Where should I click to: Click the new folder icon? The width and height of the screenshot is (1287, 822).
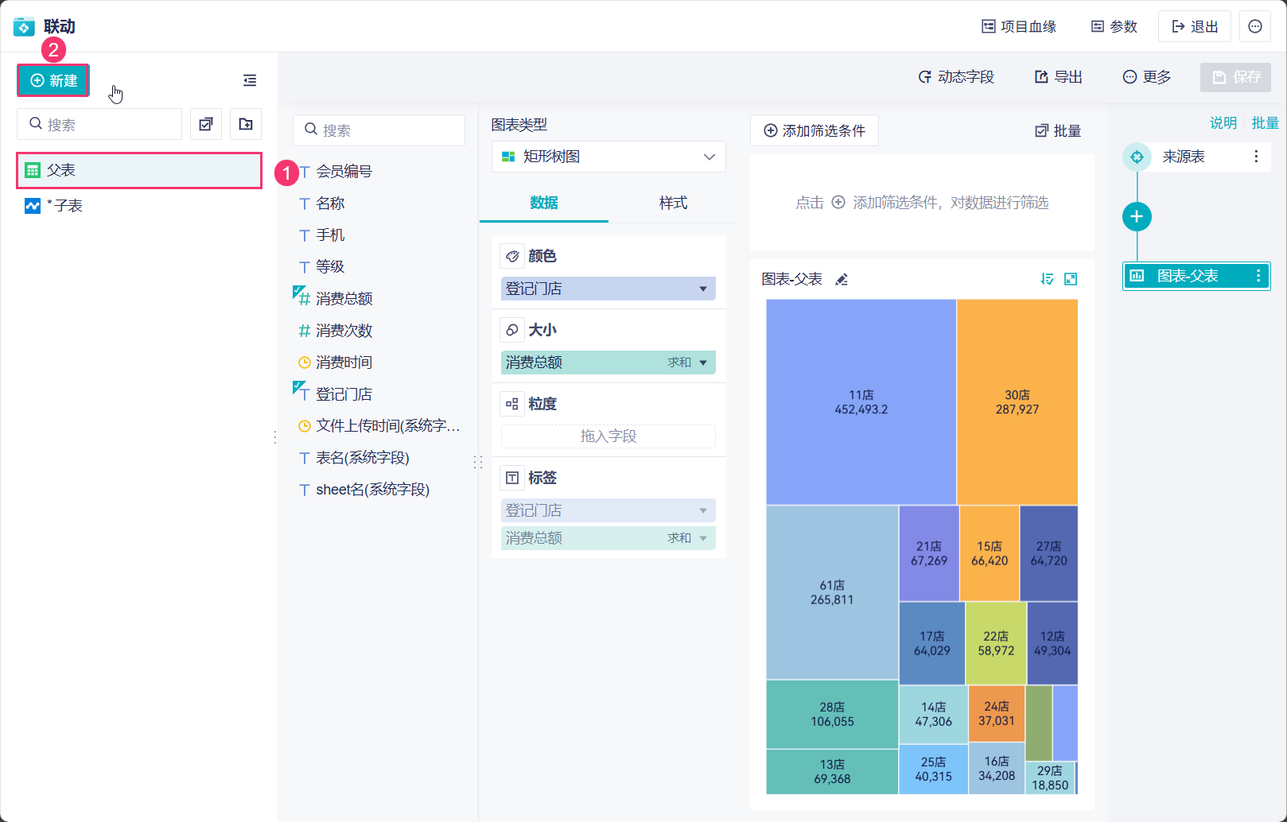[x=246, y=124]
